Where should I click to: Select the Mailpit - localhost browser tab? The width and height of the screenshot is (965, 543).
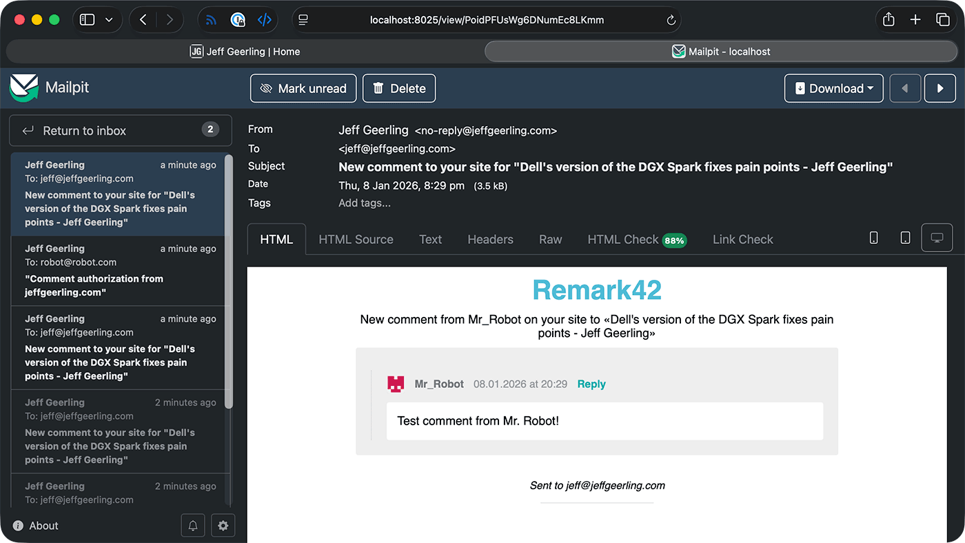tap(721, 51)
